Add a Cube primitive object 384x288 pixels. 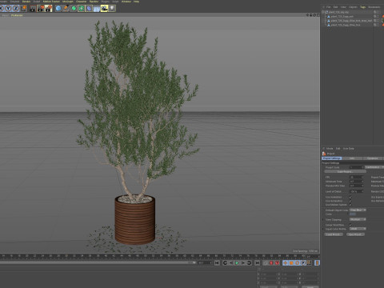[x=58, y=9]
